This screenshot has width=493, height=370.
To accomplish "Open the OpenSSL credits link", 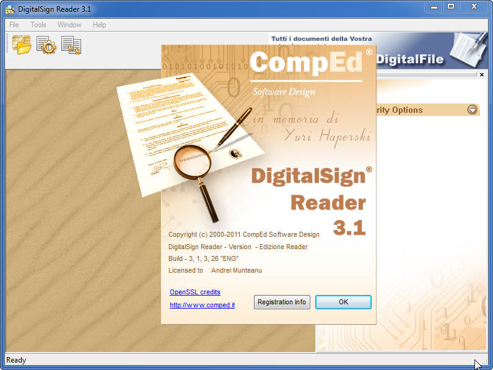I will 195,292.
